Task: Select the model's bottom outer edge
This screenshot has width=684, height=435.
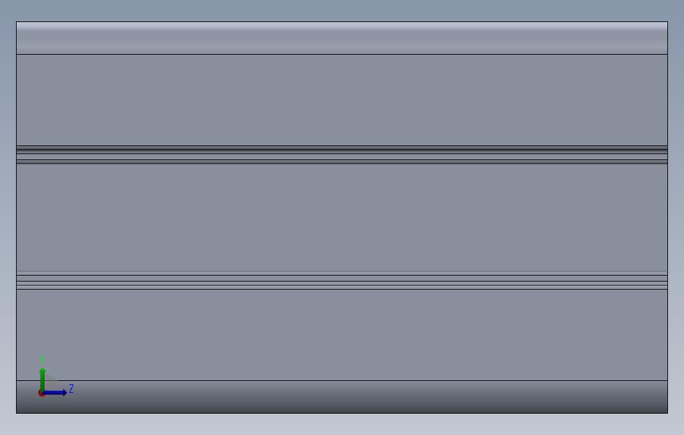Action: (x=342, y=413)
